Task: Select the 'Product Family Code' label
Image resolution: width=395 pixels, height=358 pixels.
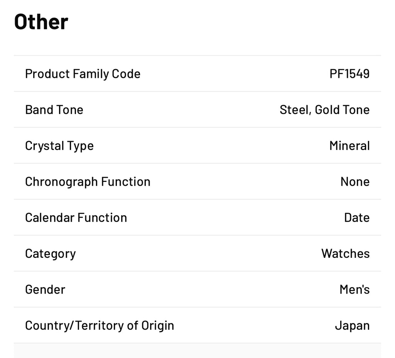Action: (x=83, y=74)
